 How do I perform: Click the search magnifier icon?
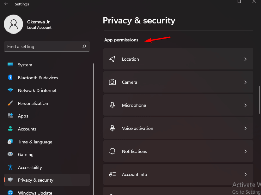(84, 47)
